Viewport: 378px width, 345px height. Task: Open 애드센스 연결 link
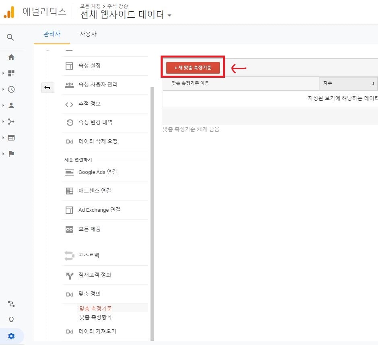95,191
